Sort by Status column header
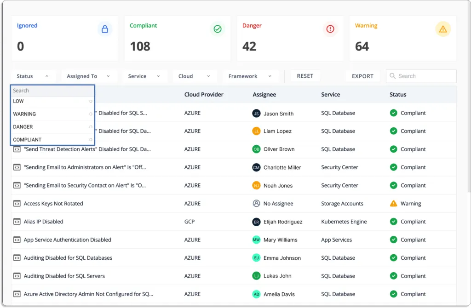 point(398,95)
